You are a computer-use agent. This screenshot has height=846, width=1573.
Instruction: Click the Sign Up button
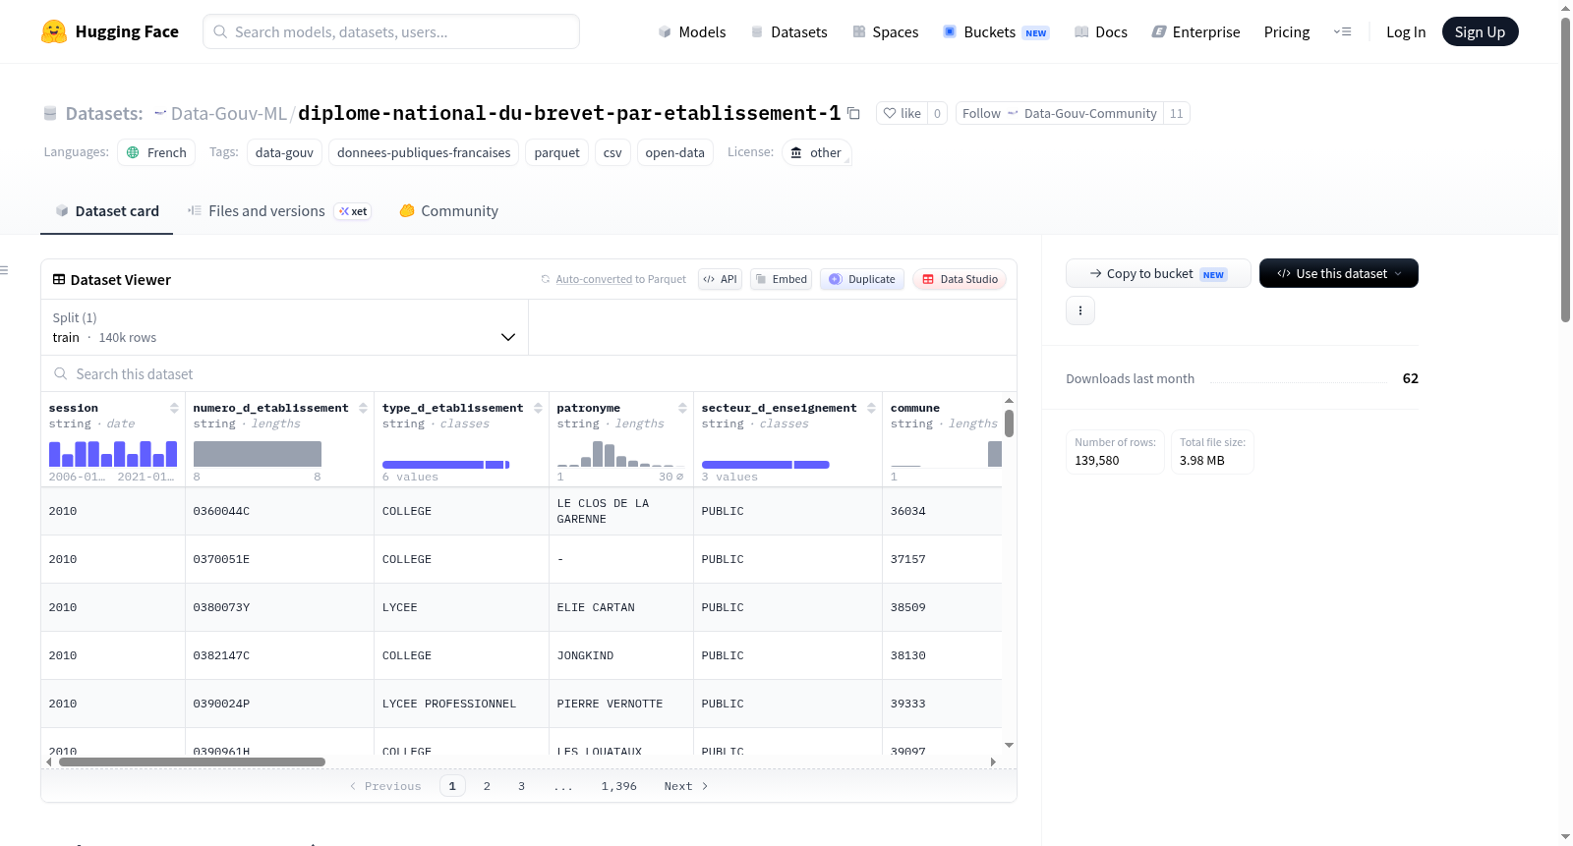(1481, 31)
